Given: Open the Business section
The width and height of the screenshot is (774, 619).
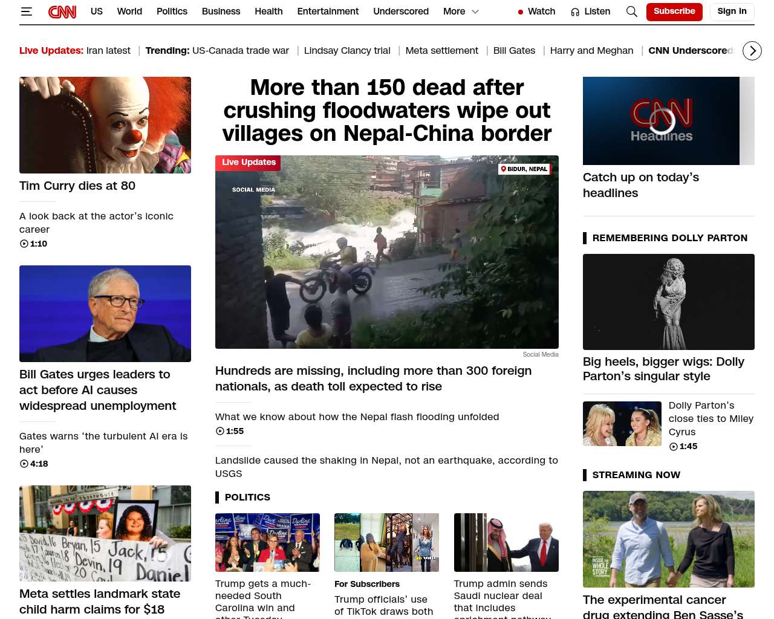Looking at the screenshot, I should tap(221, 11).
